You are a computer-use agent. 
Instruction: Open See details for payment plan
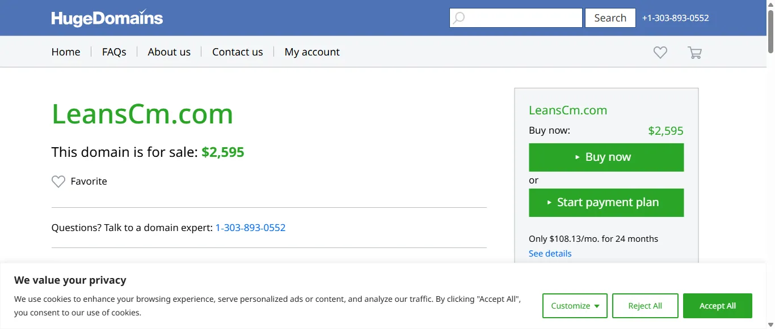550,254
